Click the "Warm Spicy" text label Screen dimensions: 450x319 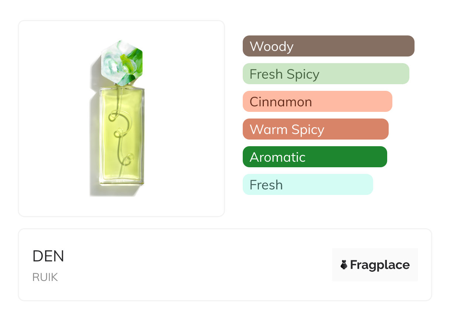pos(287,130)
